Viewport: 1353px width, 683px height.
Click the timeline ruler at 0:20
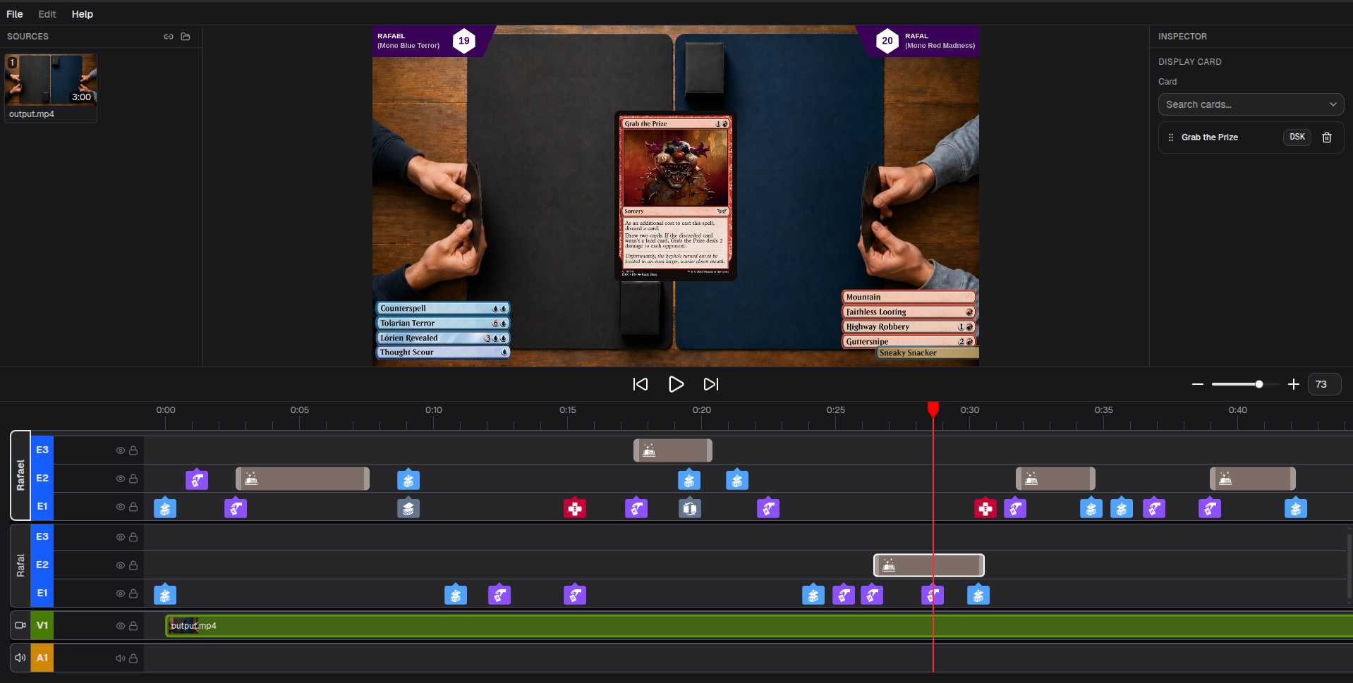point(702,411)
